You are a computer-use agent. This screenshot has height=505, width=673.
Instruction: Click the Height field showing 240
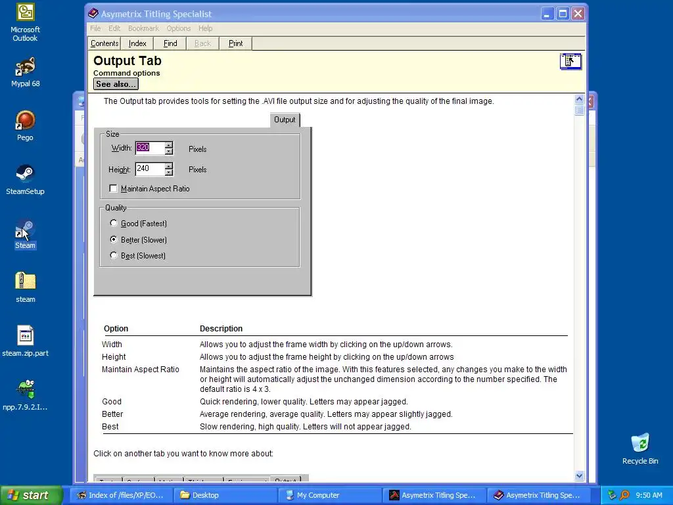(151, 169)
